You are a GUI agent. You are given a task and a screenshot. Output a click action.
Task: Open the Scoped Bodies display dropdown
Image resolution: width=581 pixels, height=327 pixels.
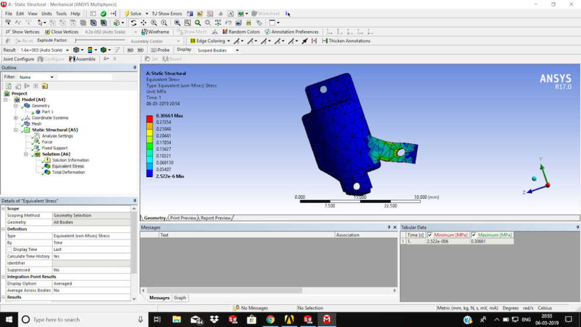(218, 51)
